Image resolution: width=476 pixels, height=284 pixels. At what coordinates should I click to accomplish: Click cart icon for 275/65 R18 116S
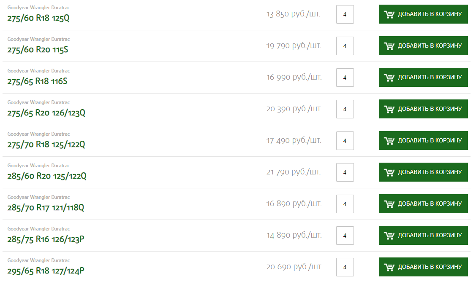(x=389, y=78)
